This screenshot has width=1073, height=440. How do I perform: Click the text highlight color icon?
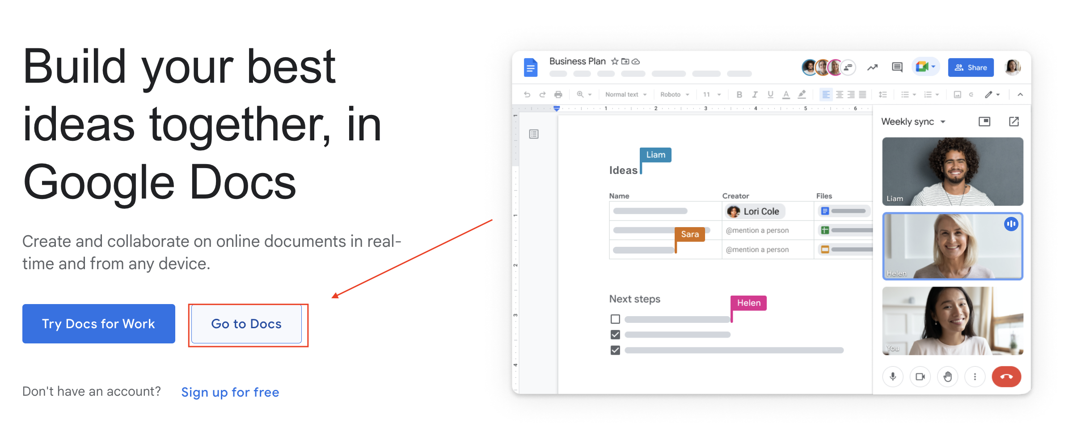point(802,94)
